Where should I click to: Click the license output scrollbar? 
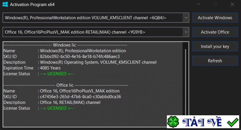click(x=186, y=83)
